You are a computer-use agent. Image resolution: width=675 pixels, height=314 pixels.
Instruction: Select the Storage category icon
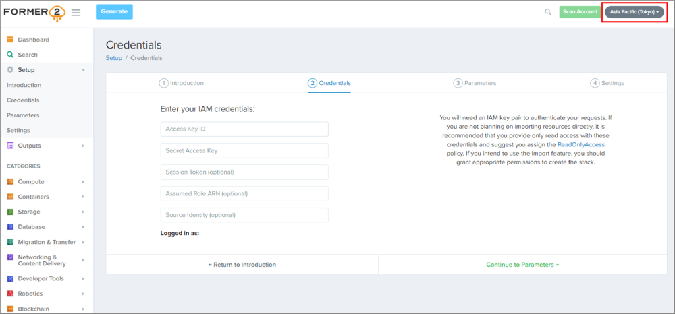10,212
